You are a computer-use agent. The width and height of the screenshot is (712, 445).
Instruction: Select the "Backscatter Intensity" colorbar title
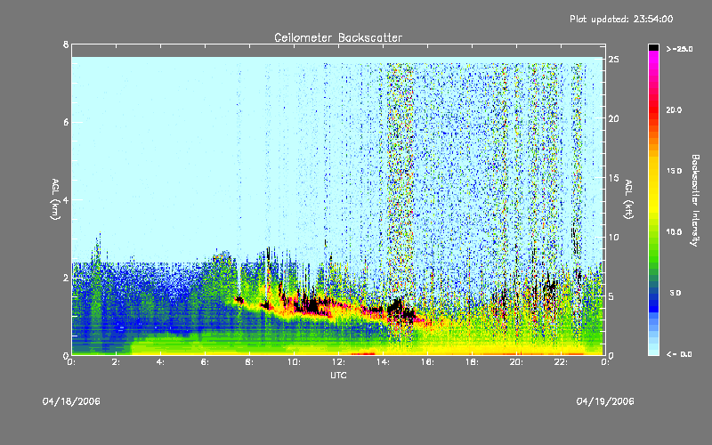coord(695,200)
